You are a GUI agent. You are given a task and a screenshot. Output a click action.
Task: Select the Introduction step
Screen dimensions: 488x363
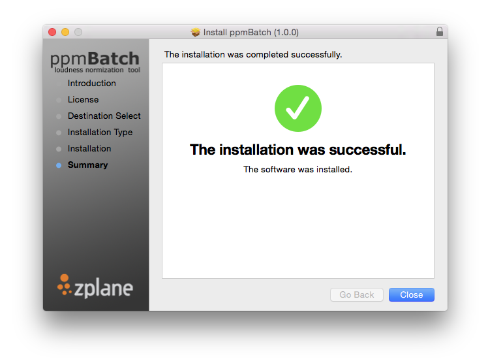(92, 84)
